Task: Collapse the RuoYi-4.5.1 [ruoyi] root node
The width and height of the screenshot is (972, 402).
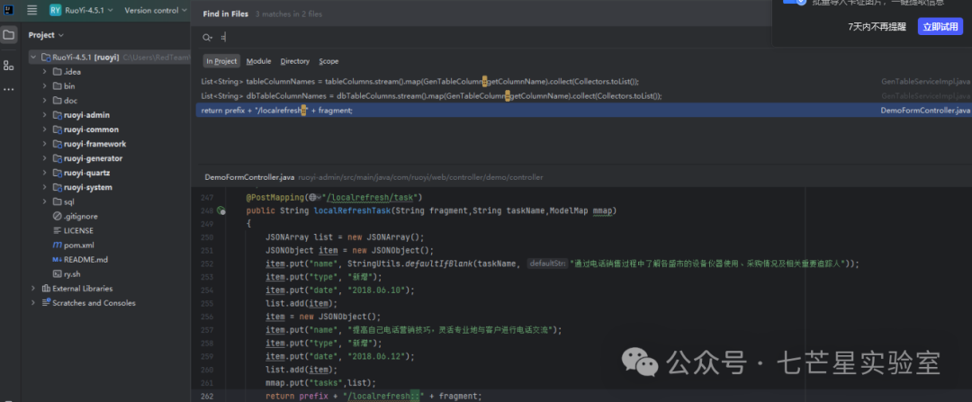Action: pos(33,57)
